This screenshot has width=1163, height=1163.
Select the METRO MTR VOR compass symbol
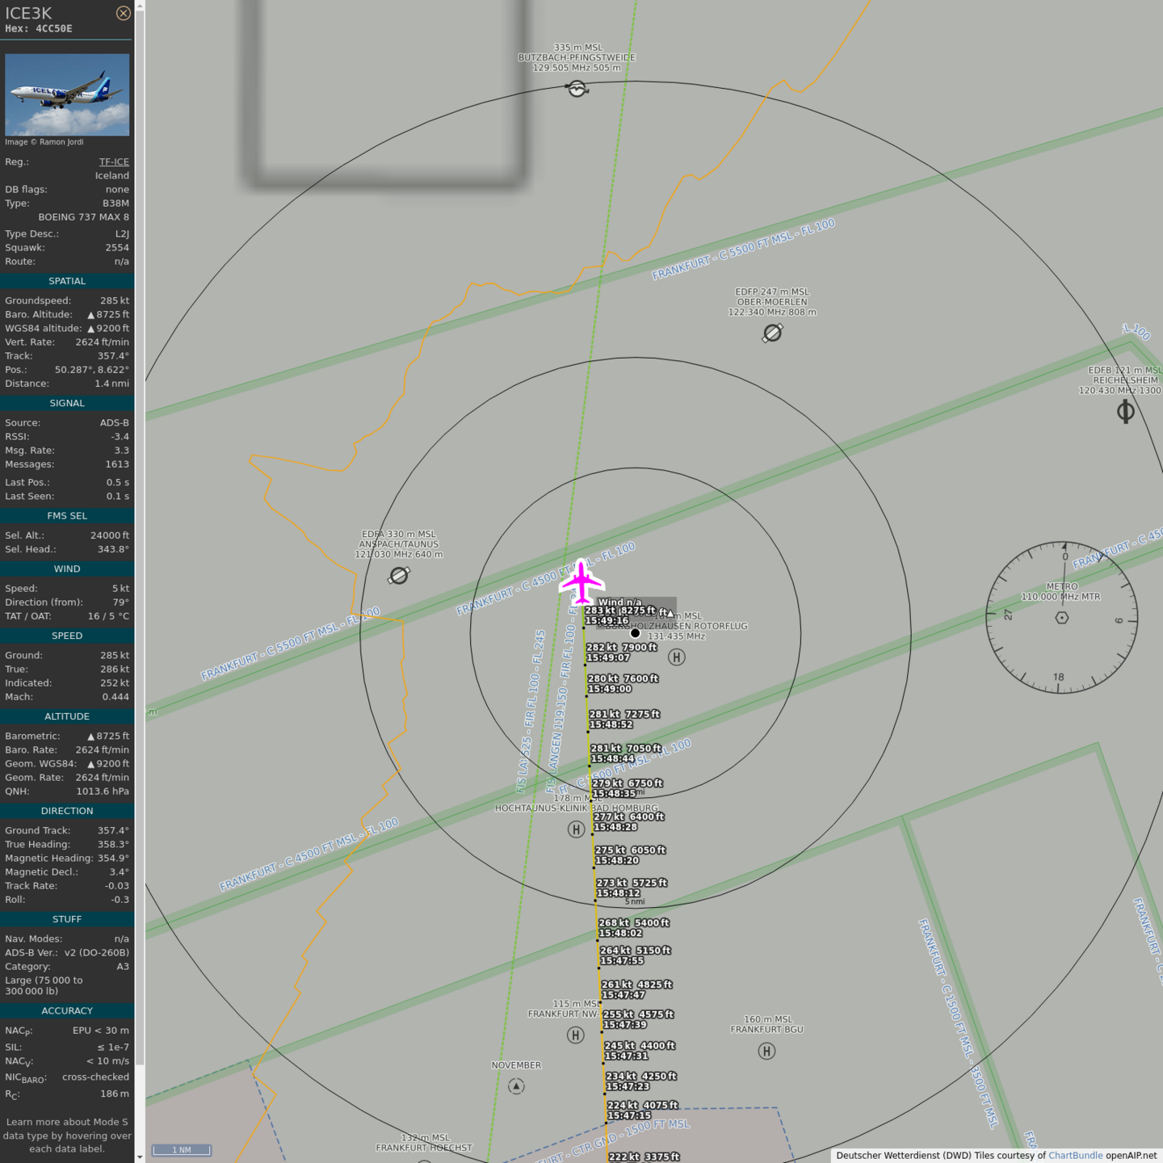pyautogui.click(x=1062, y=618)
